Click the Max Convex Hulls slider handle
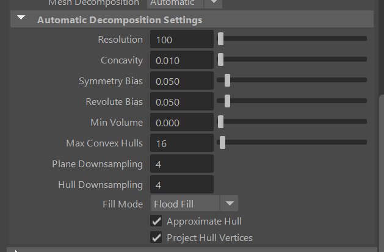 click(222, 143)
